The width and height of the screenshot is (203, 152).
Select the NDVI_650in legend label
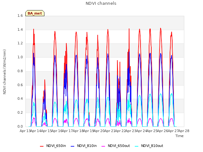tap(56, 146)
